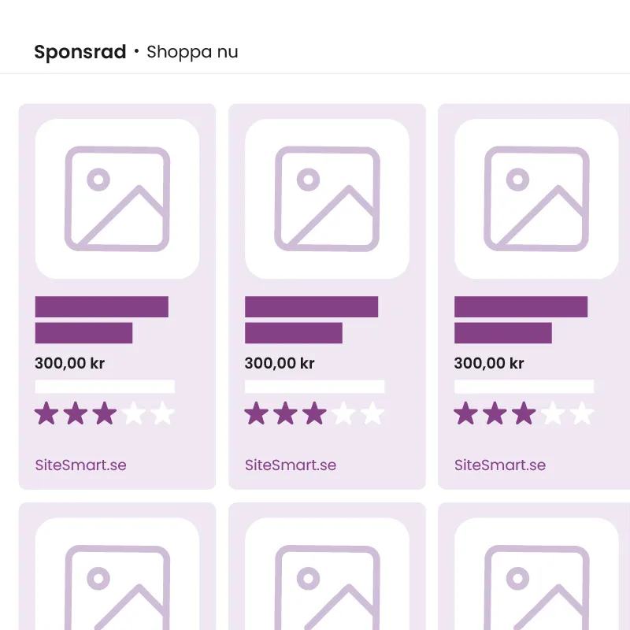
Task: Open the right product image in bottom row
Action: [536, 574]
